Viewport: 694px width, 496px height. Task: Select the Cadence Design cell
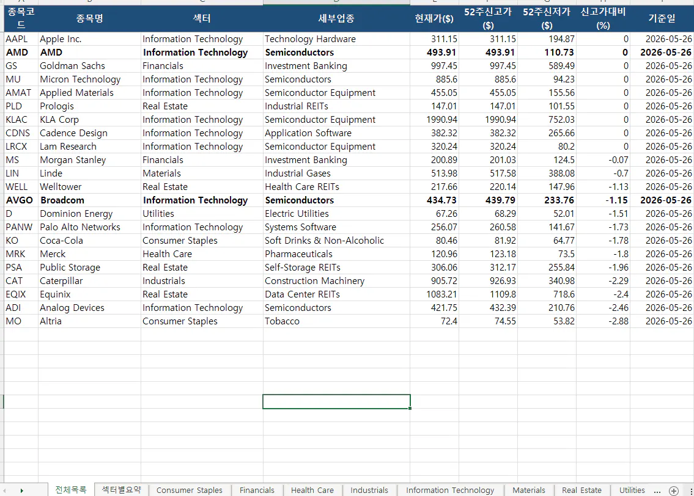point(89,133)
